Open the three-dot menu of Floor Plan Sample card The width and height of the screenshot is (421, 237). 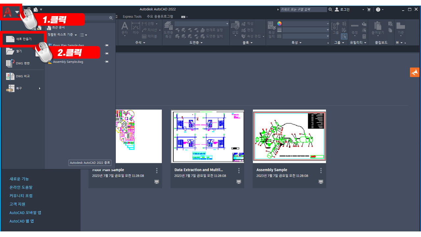(157, 171)
